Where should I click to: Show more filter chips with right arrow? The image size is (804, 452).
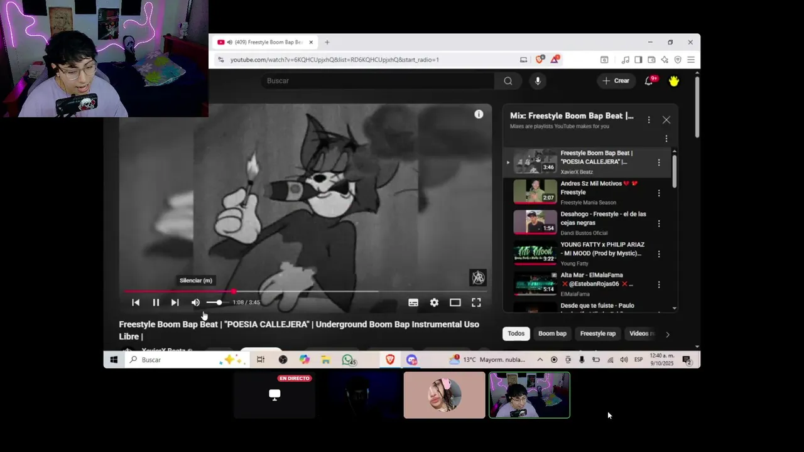pyautogui.click(x=667, y=335)
